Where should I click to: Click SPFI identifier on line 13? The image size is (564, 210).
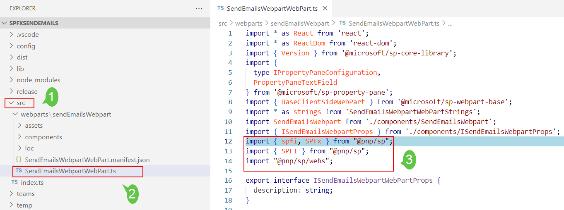[289, 151]
